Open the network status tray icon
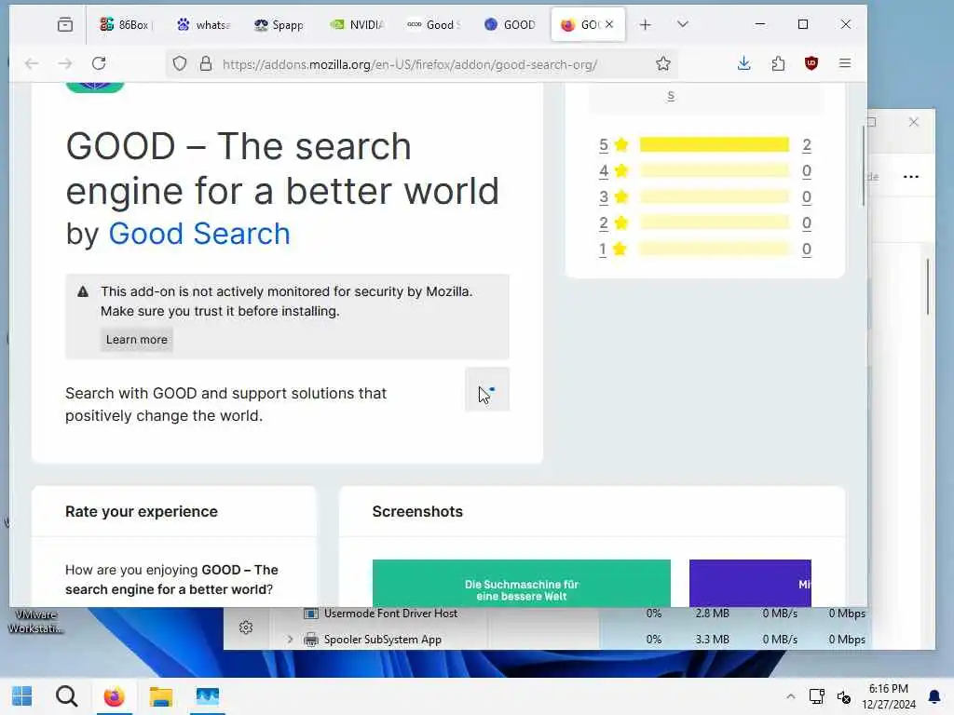The height and width of the screenshot is (715, 954). point(816,696)
